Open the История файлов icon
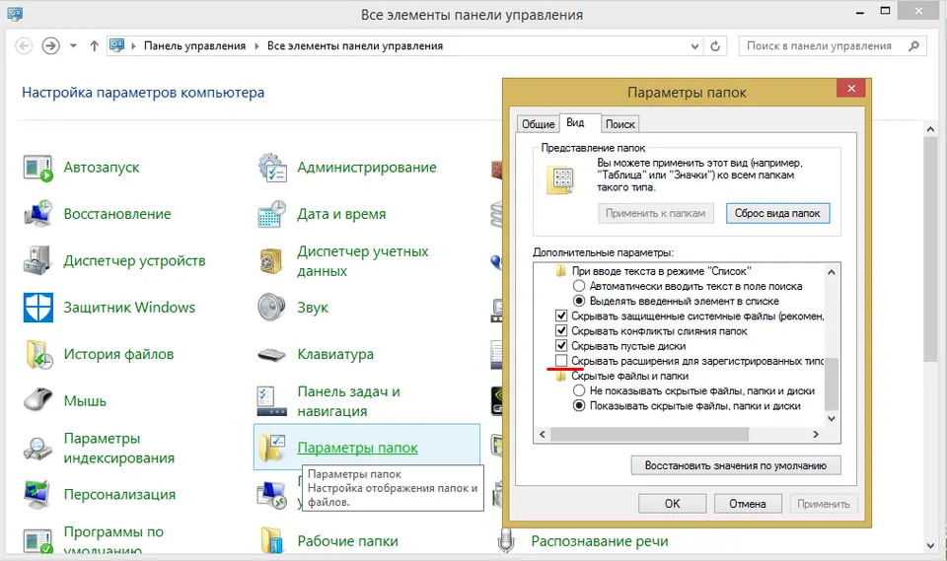Image resolution: width=947 pixels, height=561 pixels. (37, 354)
